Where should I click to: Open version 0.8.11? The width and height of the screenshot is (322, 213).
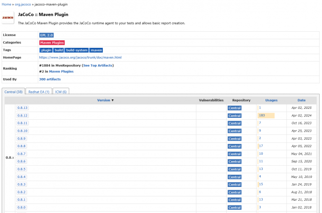[x=22, y=123]
